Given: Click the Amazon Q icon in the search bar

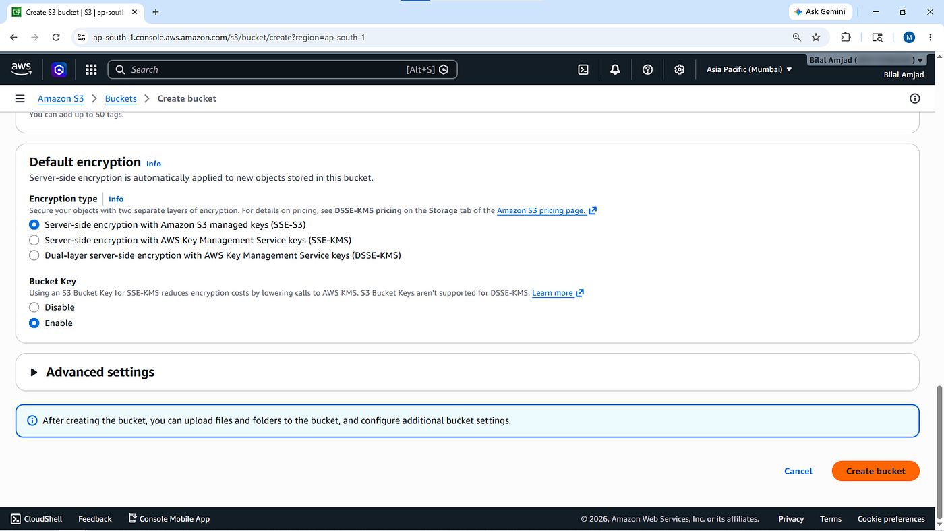Looking at the screenshot, I should coord(444,69).
